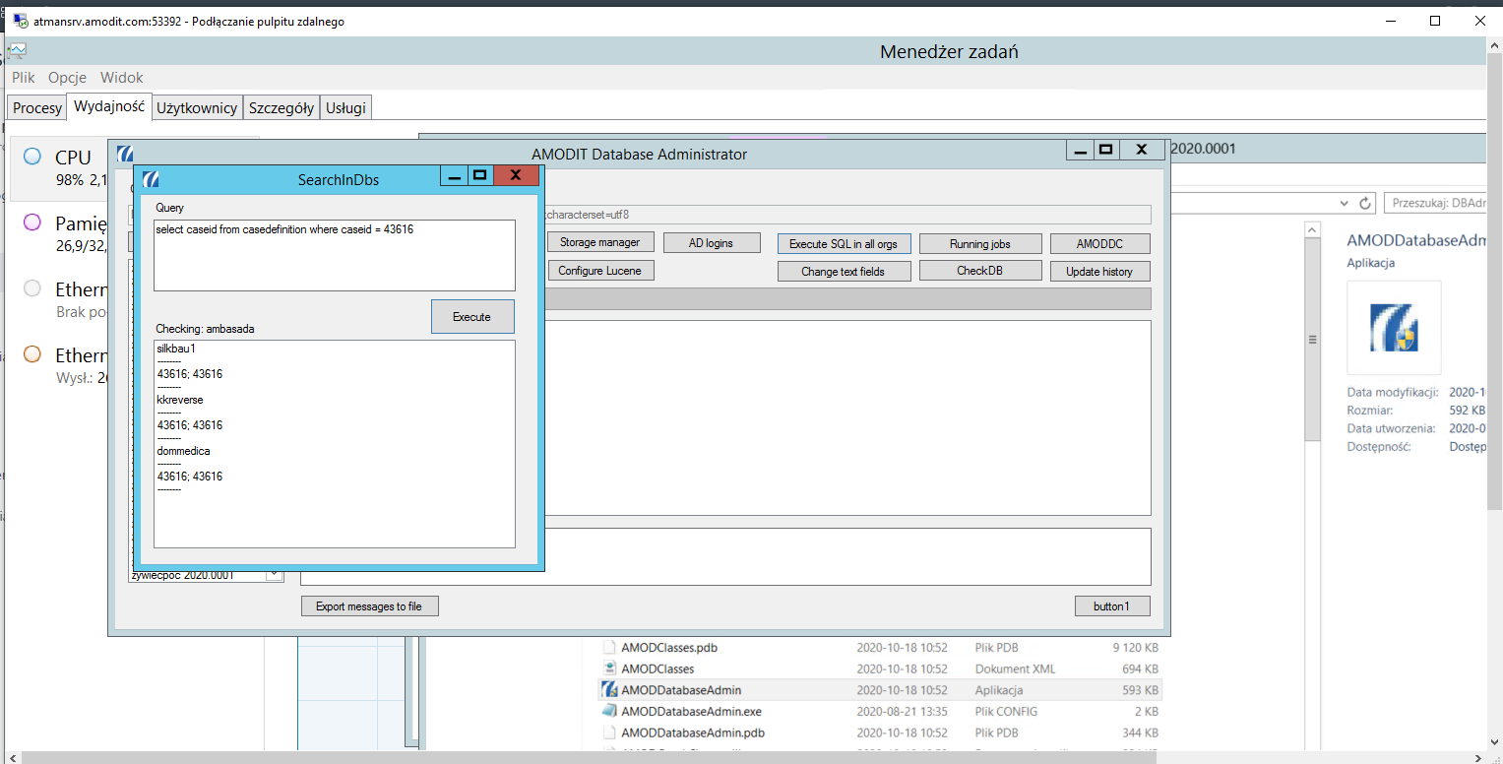Click the Explorer search field Przeszukaj
The width and height of the screenshot is (1503, 764).
coord(1434,203)
